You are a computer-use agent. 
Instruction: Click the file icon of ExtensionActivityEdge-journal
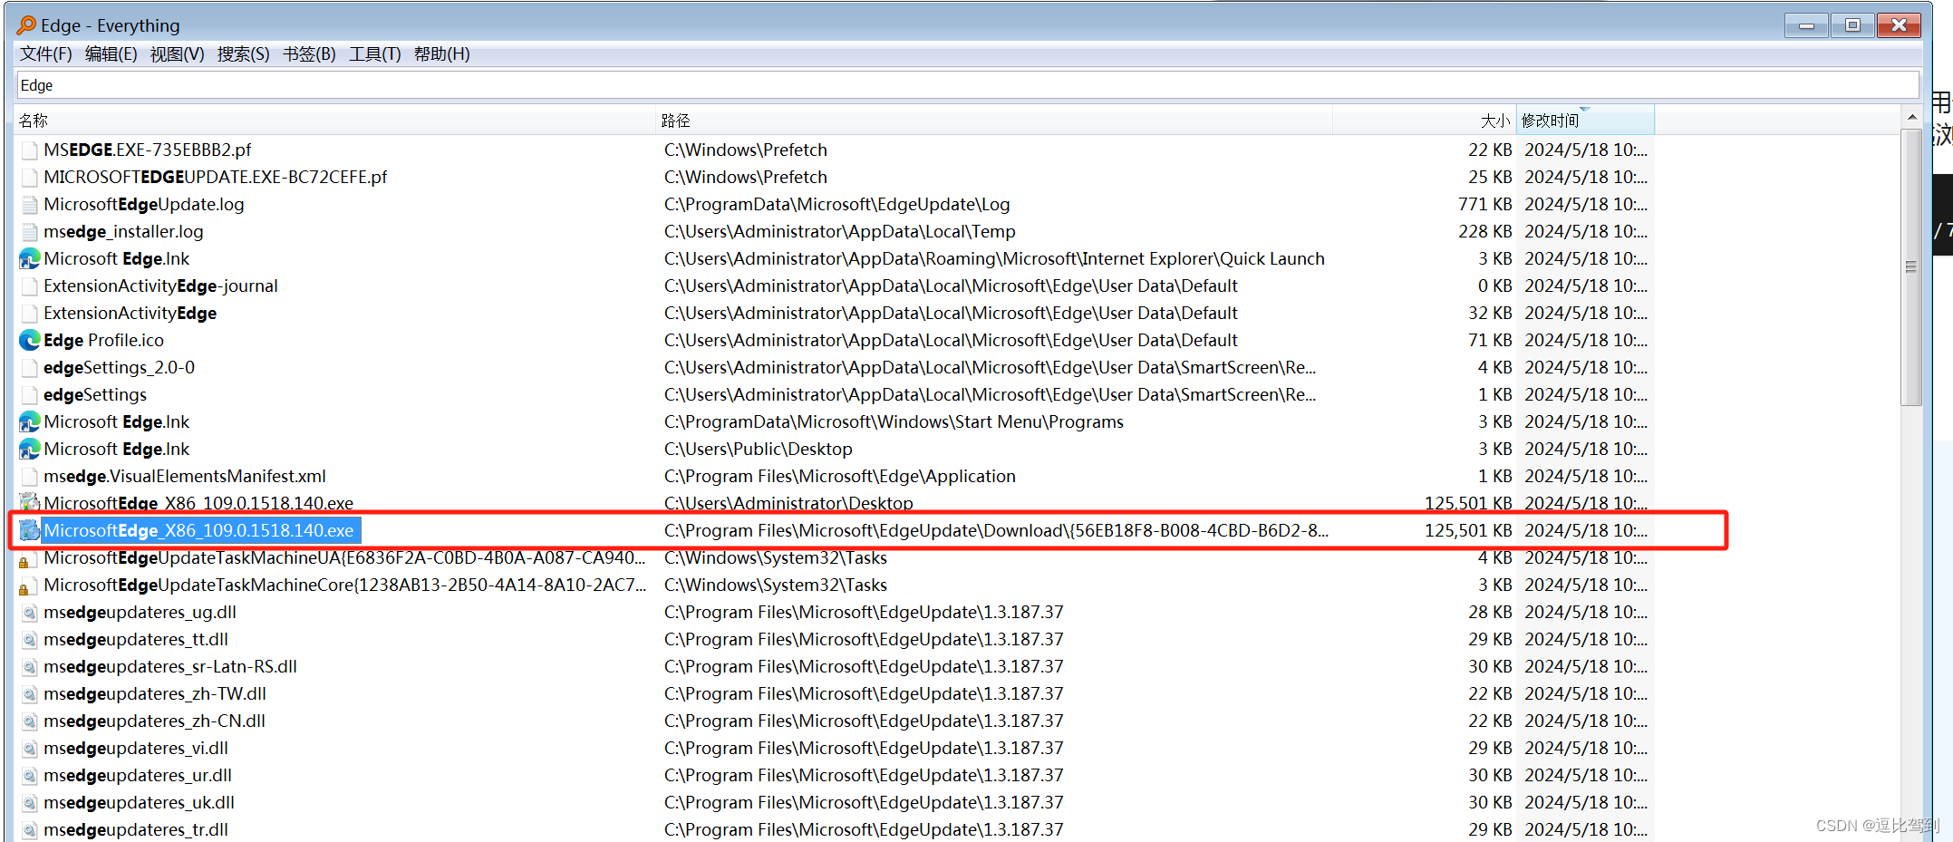click(x=30, y=286)
